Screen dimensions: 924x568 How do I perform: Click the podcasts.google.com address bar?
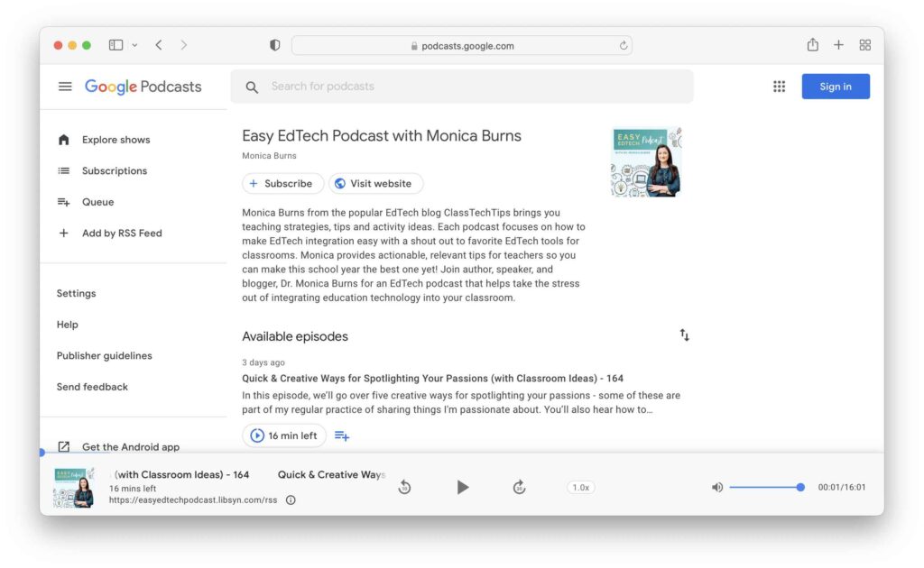tap(462, 45)
